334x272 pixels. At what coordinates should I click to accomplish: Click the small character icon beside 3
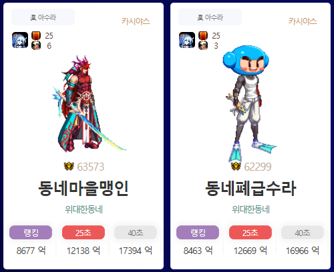point(203,45)
